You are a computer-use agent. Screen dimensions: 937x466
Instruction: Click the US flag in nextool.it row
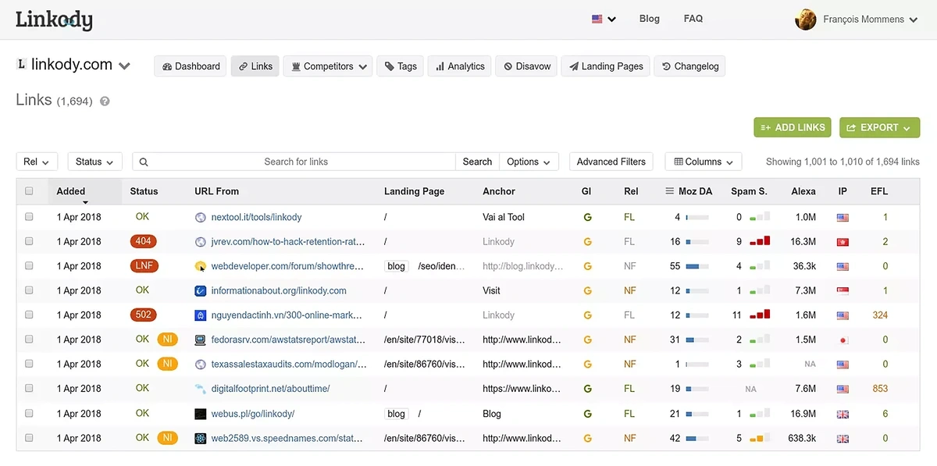pyautogui.click(x=843, y=218)
